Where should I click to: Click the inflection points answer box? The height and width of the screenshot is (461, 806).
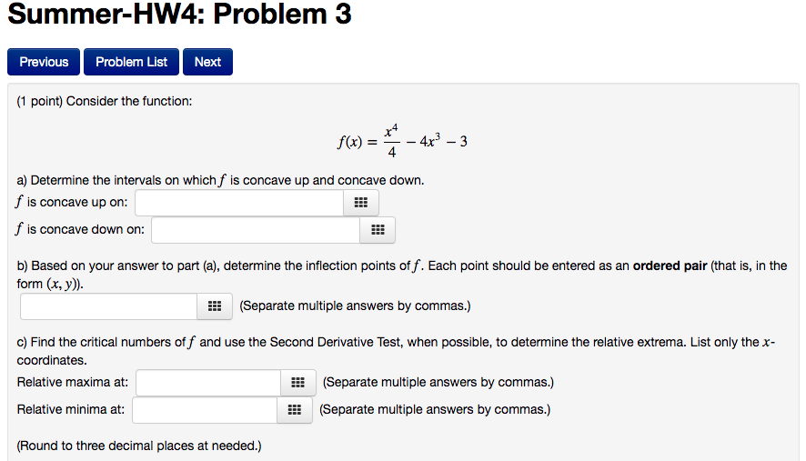tap(109, 306)
